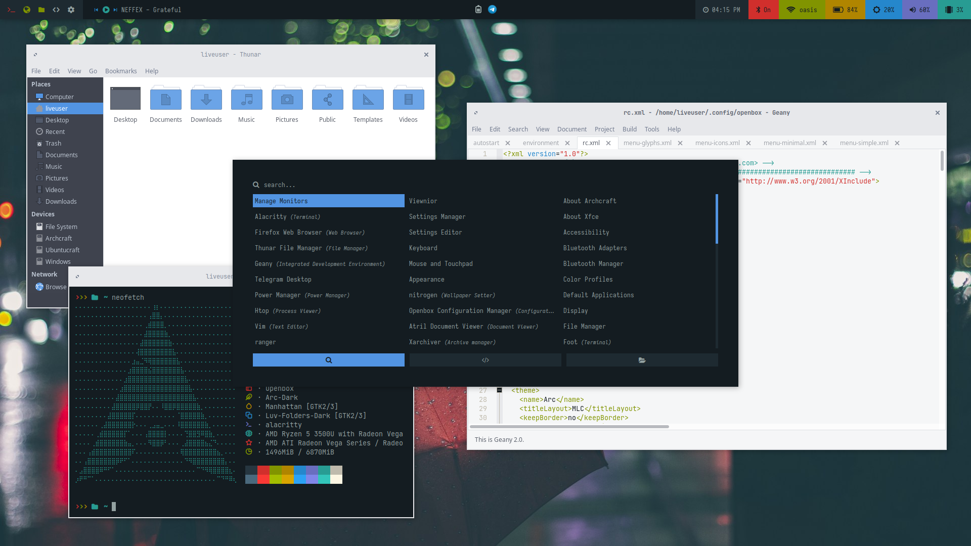Click the settings gear in top bar
The height and width of the screenshot is (546, 971).
(71, 10)
